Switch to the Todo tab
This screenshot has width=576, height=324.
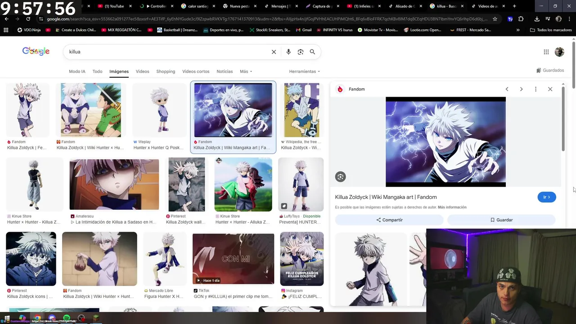pyautogui.click(x=97, y=72)
